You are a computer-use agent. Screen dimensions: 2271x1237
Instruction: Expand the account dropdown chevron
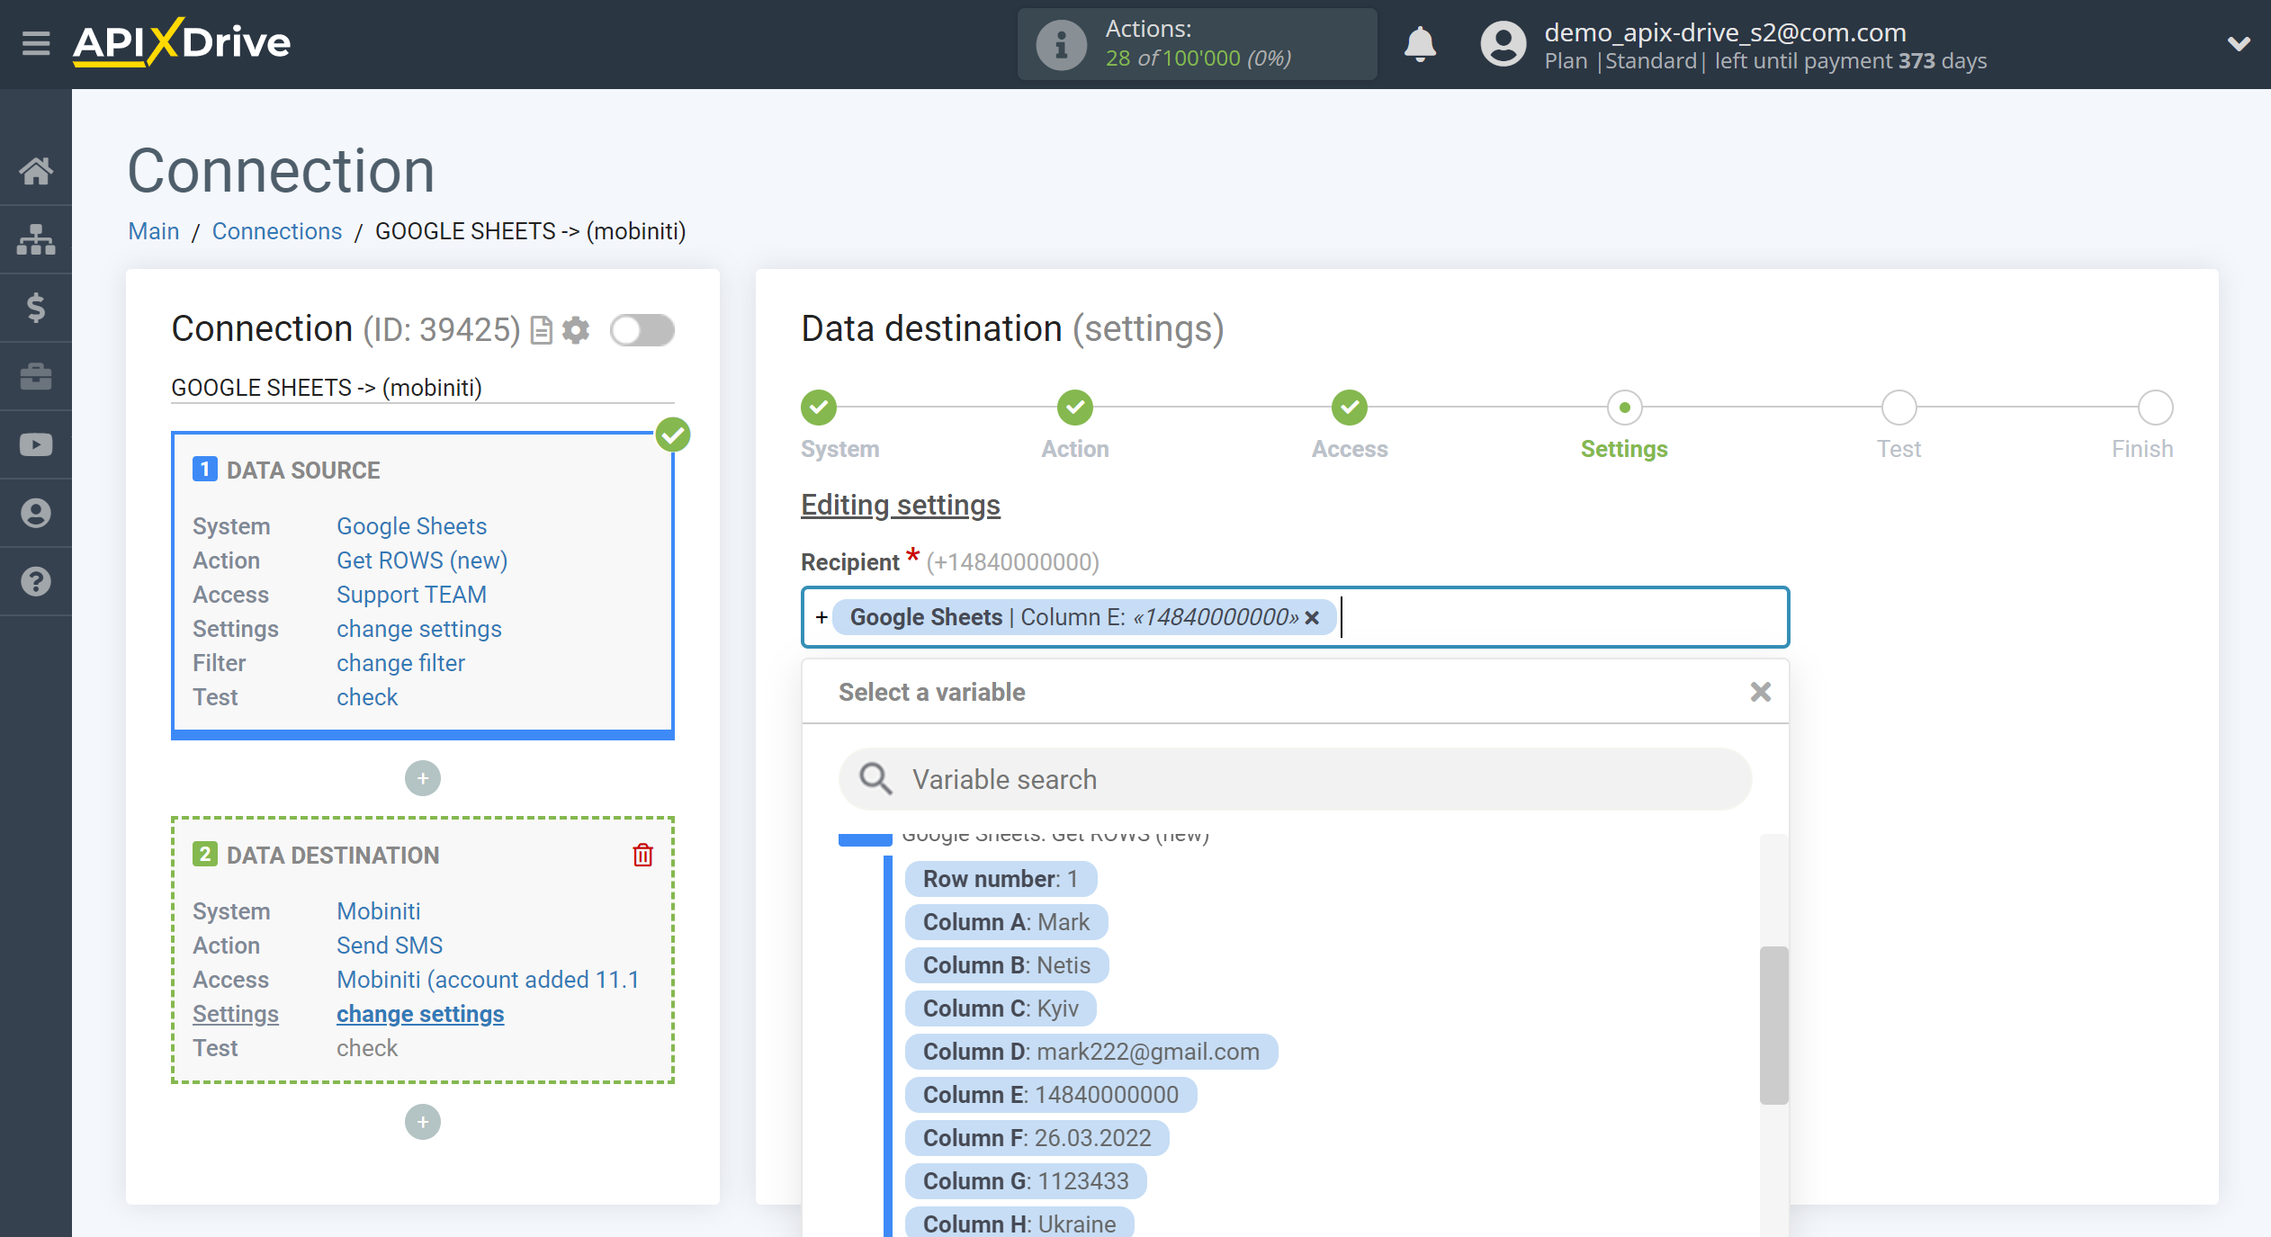click(2239, 43)
